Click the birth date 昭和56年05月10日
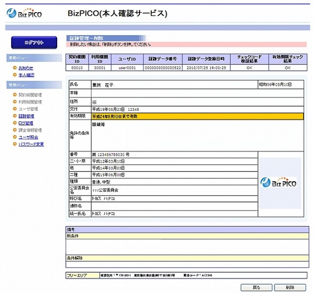This screenshot has height=294, width=313. 275,85
